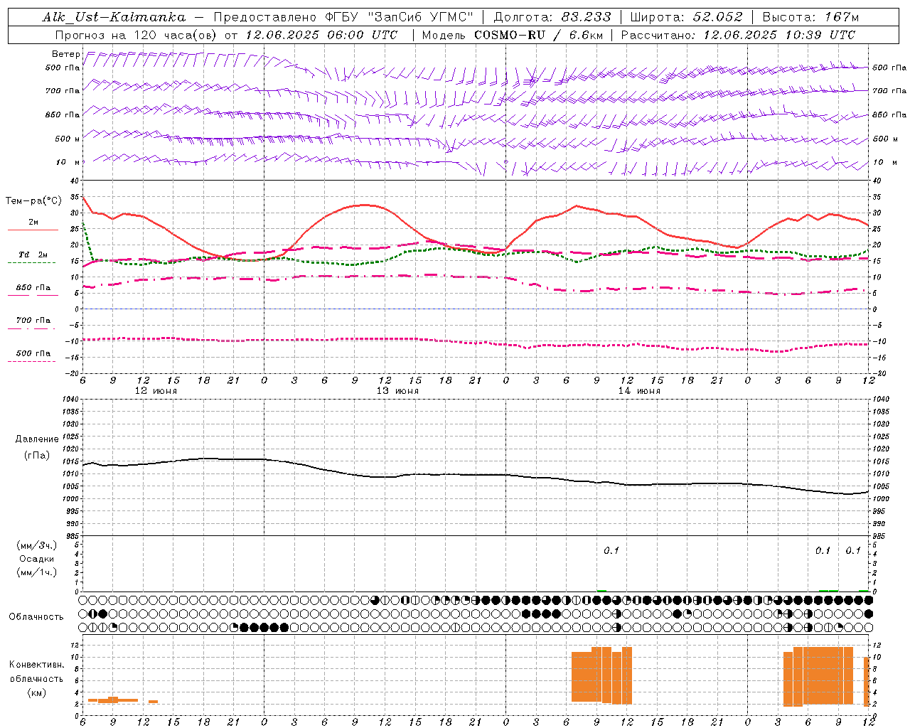Click the 0.1 precipitation value on 14 июня

click(611, 550)
